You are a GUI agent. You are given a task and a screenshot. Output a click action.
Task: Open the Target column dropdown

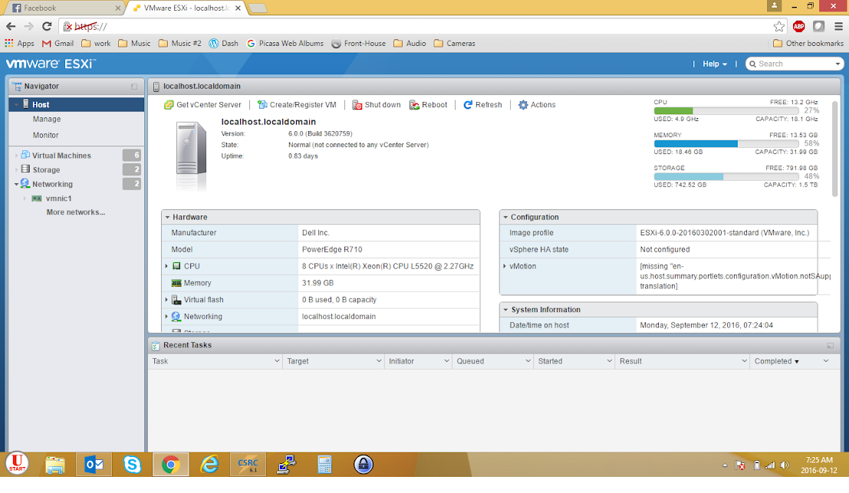pyautogui.click(x=378, y=361)
